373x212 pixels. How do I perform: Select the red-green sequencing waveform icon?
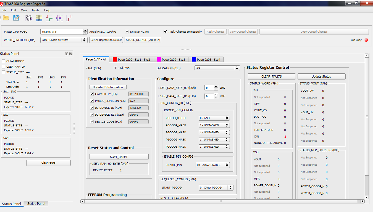(x=49, y=18)
